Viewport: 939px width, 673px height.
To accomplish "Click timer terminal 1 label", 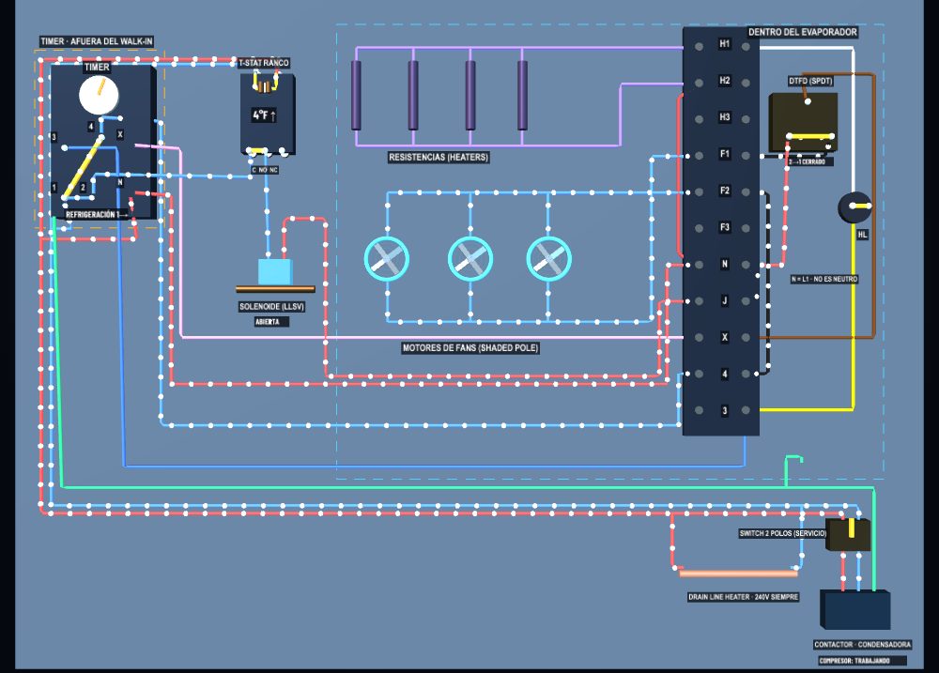I will 54,188.
